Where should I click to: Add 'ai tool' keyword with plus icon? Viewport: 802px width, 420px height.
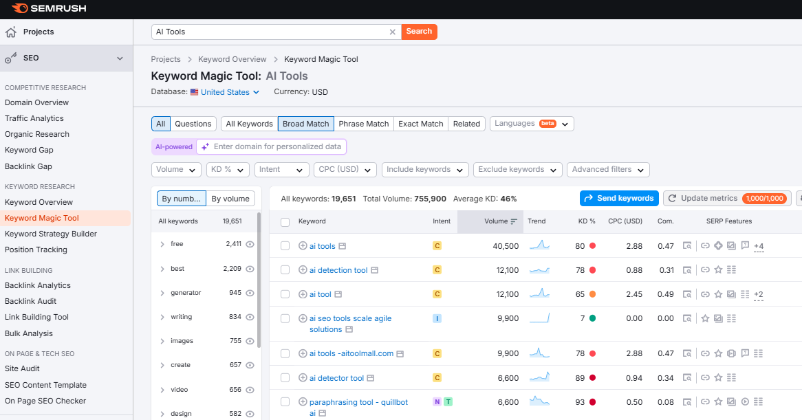click(x=303, y=294)
